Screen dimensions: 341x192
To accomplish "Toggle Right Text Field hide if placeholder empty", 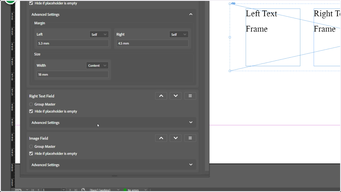I will click(x=31, y=111).
